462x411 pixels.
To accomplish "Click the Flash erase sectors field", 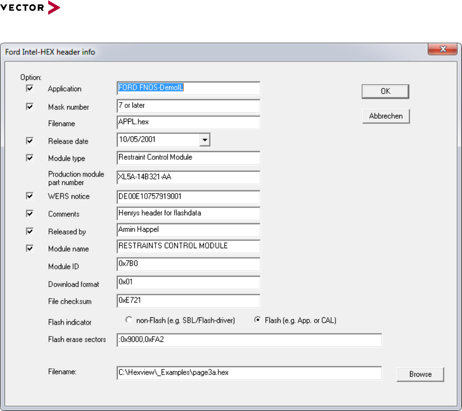I will 249,340.
